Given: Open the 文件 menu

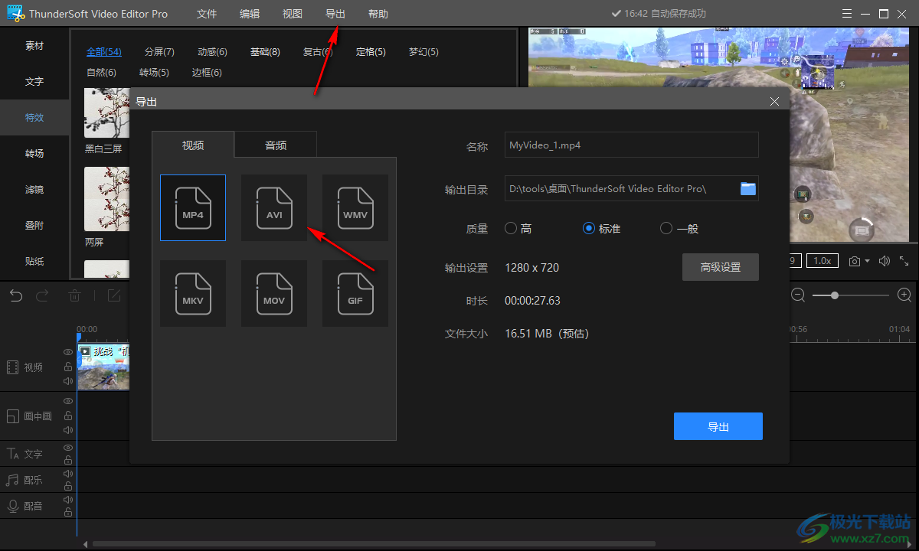Looking at the screenshot, I should point(207,14).
